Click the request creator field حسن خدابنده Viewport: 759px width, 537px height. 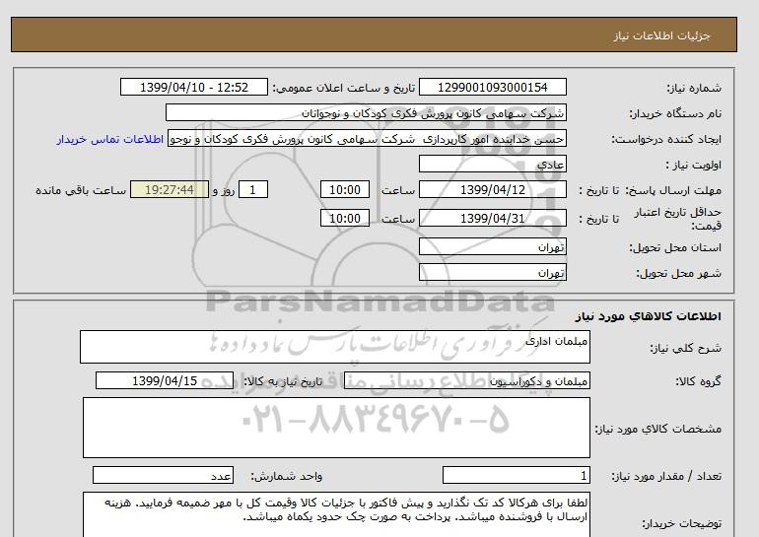[367, 138]
